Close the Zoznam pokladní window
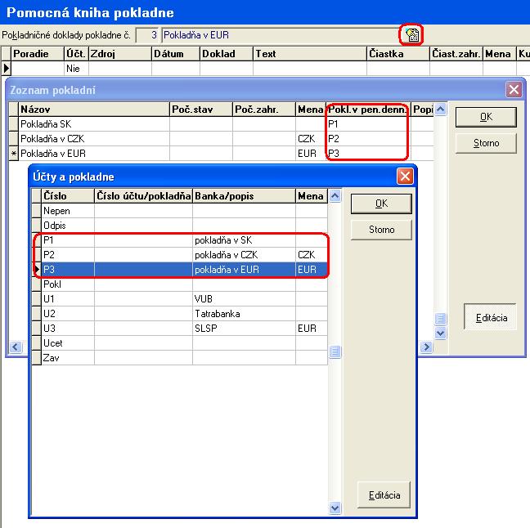 513,90
